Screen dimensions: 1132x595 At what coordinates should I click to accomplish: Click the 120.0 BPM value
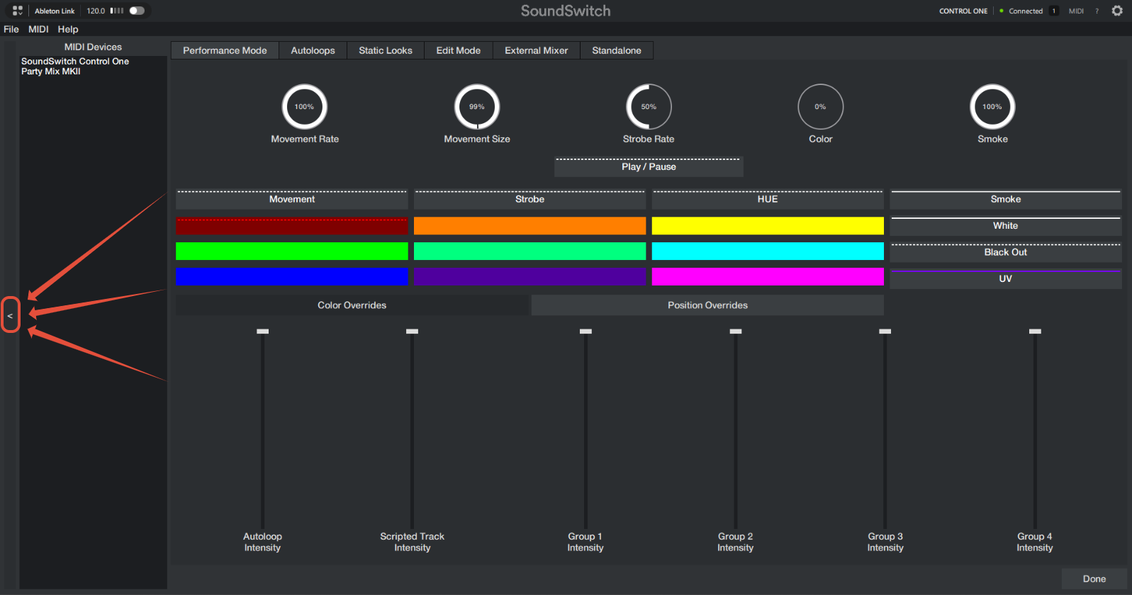pyautogui.click(x=96, y=11)
